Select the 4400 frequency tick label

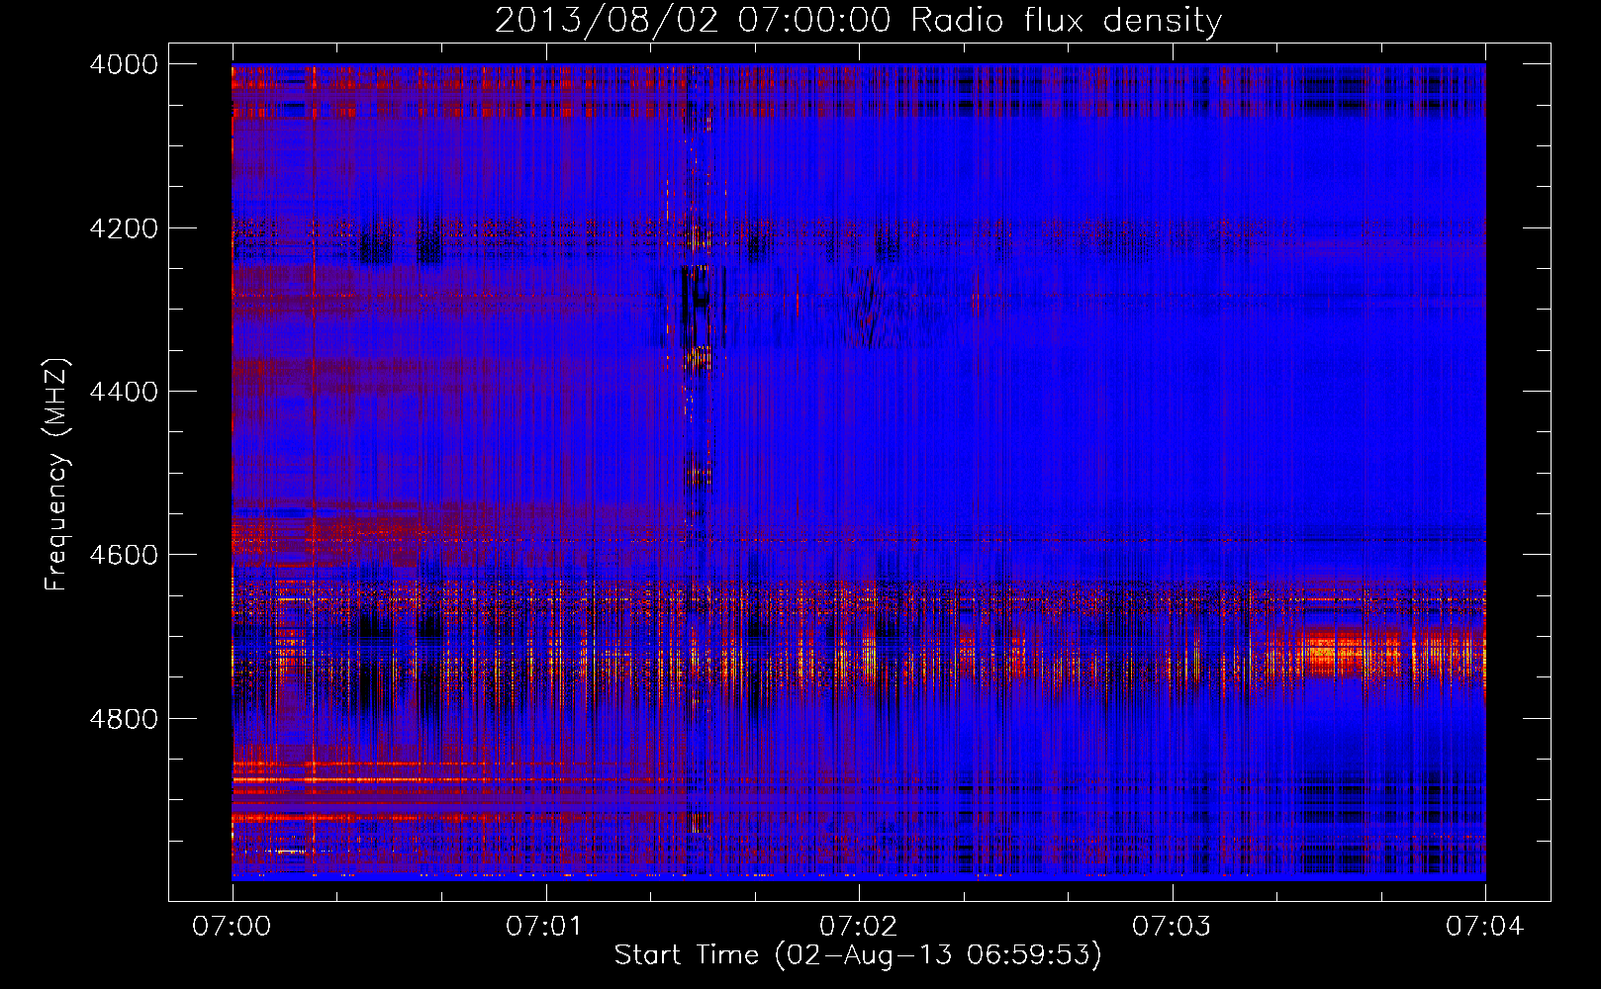click(124, 392)
